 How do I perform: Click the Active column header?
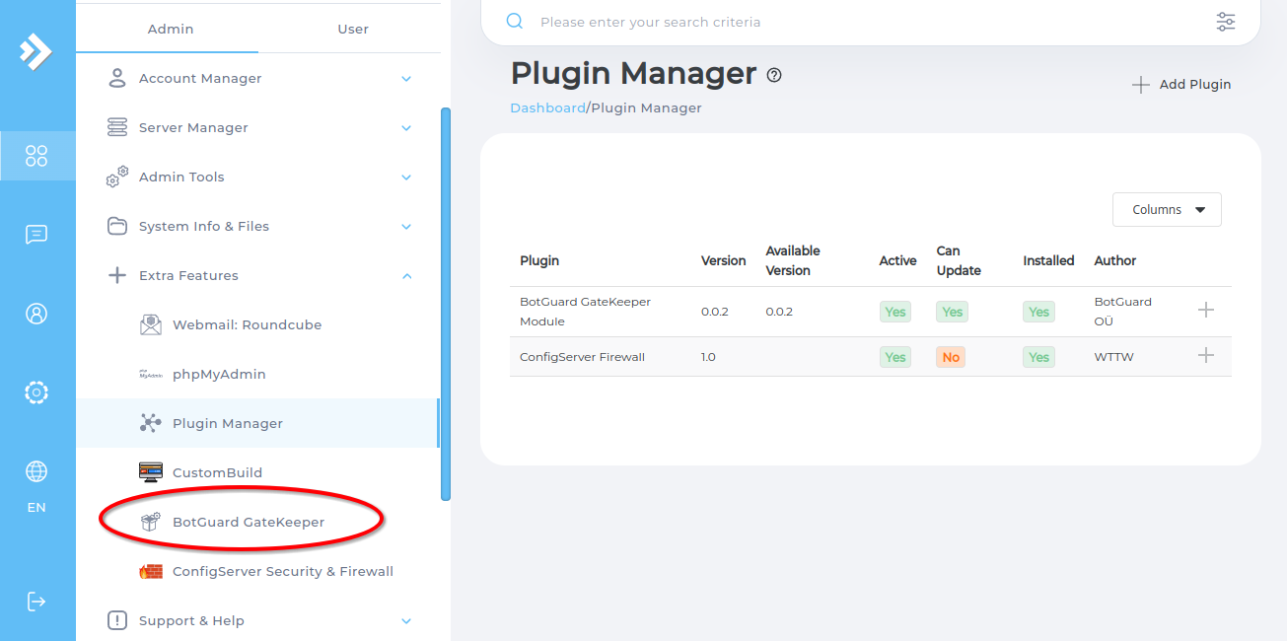(x=897, y=260)
